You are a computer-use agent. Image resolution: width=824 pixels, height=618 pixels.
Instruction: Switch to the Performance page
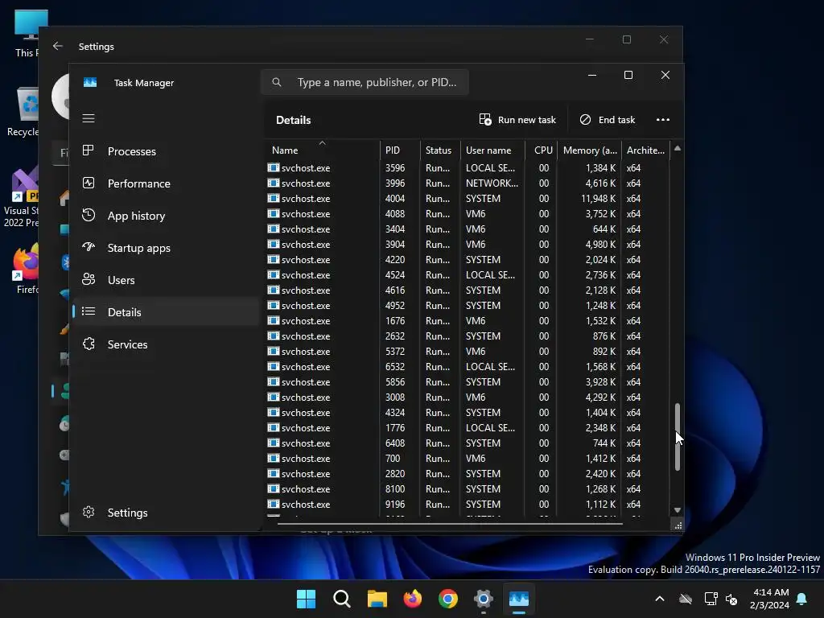[x=166, y=183]
